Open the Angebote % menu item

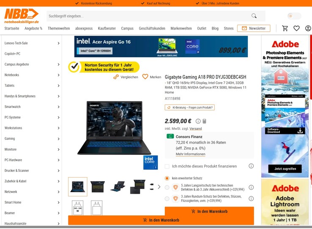tap(33, 28)
